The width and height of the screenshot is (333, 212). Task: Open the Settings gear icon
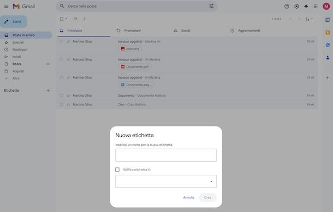(296, 7)
